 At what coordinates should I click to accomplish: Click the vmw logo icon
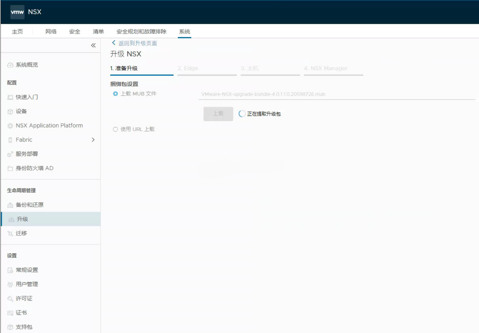[x=17, y=12]
